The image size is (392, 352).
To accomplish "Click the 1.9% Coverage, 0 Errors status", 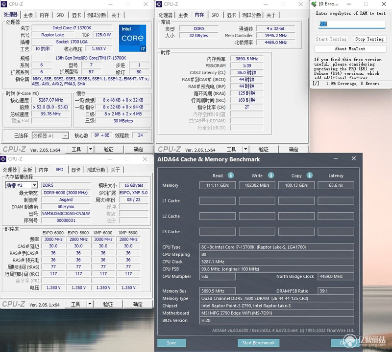I will pyautogui.click(x=352, y=84).
